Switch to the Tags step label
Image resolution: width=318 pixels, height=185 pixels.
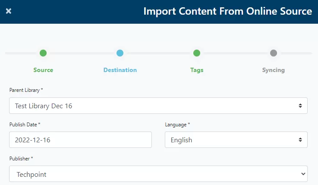pos(197,70)
